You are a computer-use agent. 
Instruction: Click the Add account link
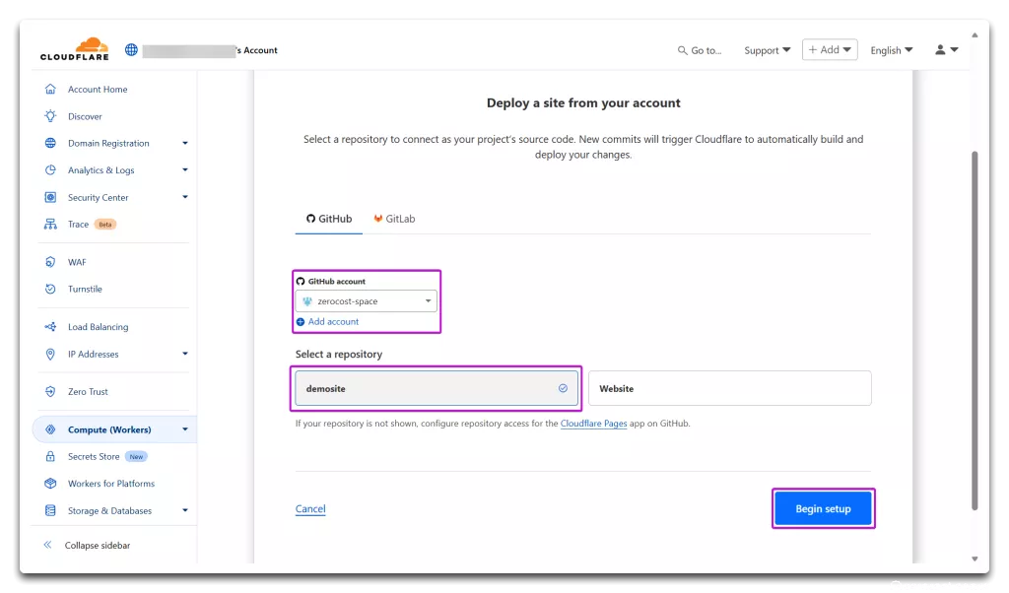pos(333,321)
